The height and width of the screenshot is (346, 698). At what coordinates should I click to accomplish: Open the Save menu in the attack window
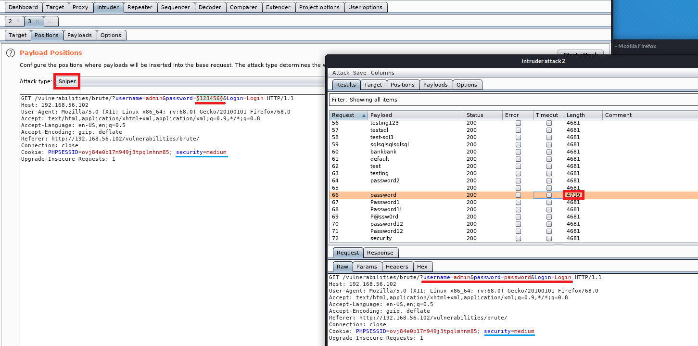tap(359, 73)
